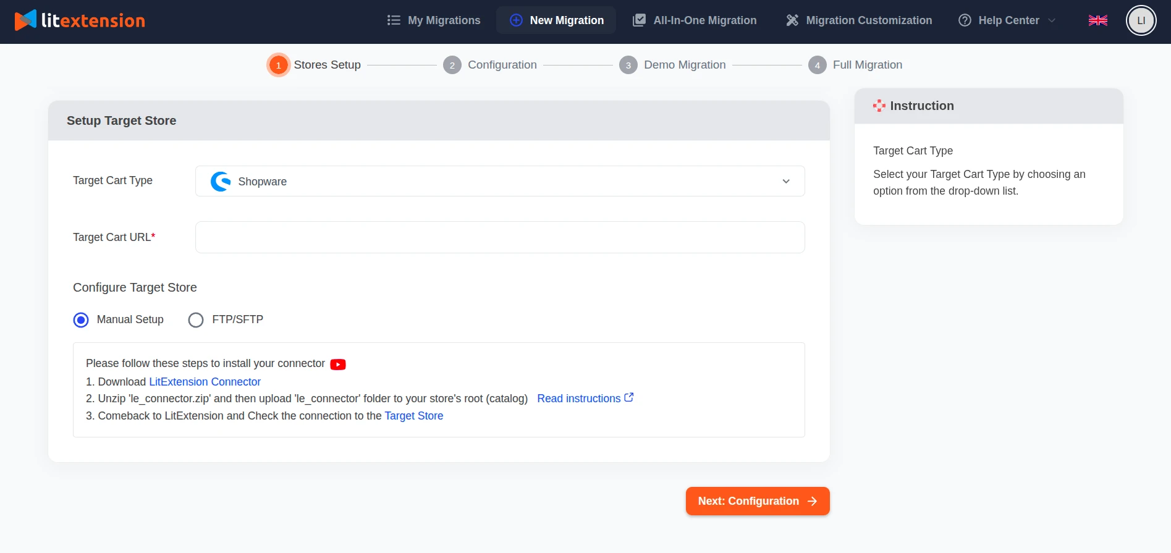This screenshot has height=553, width=1171.
Task: Click the Setup Target Store heading
Action: pos(122,120)
